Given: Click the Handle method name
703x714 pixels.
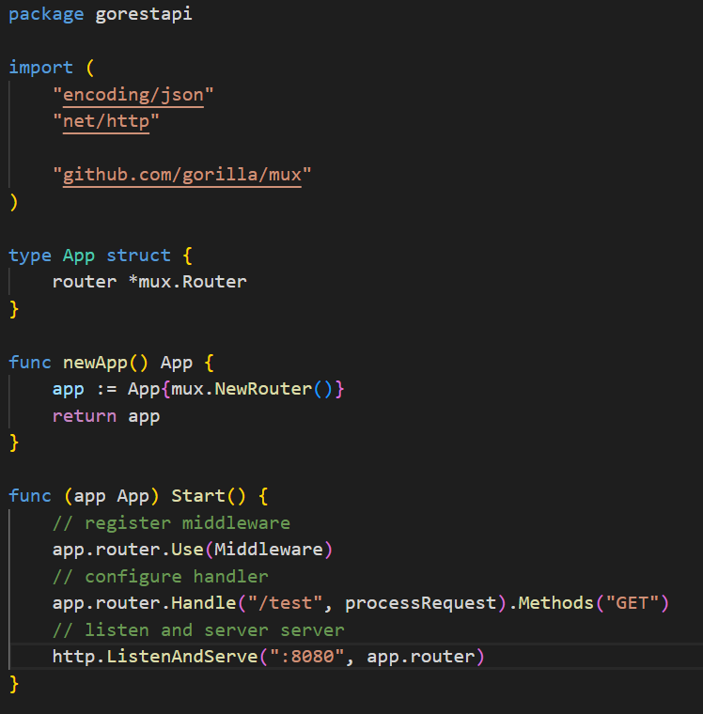Looking at the screenshot, I should [x=204, y=603].
